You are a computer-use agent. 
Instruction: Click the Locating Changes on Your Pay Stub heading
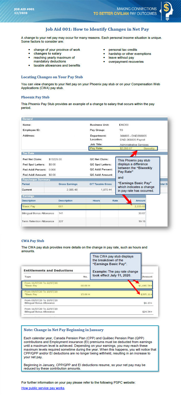coord(52,77)
